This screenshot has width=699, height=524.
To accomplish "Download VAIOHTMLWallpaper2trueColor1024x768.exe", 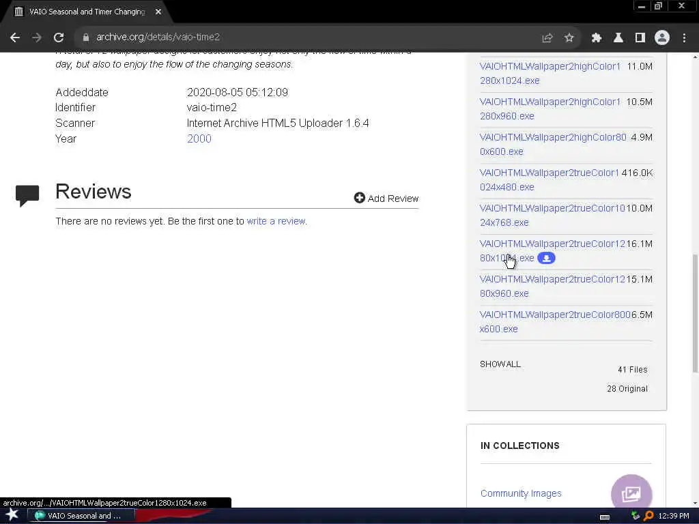I will tap(552, 215).
